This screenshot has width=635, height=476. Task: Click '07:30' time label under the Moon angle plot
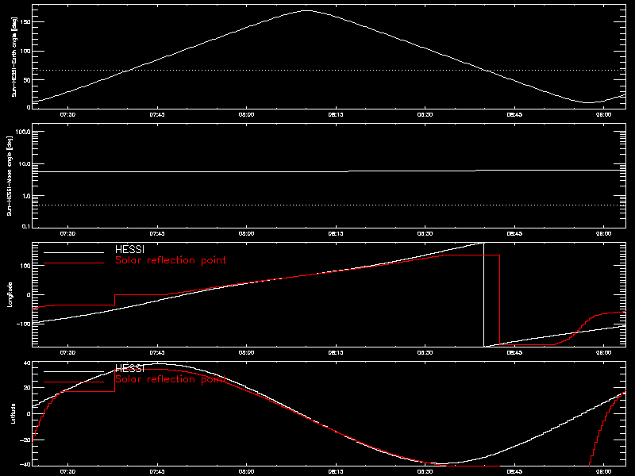tap(67, 233)
